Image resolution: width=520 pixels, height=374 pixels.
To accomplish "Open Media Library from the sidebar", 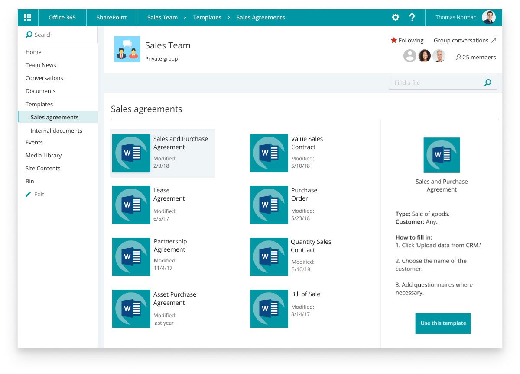I will click(x=43, y=155).
